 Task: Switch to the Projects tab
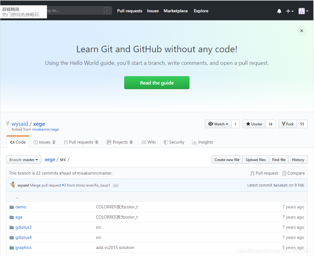[x=120, y=142]
